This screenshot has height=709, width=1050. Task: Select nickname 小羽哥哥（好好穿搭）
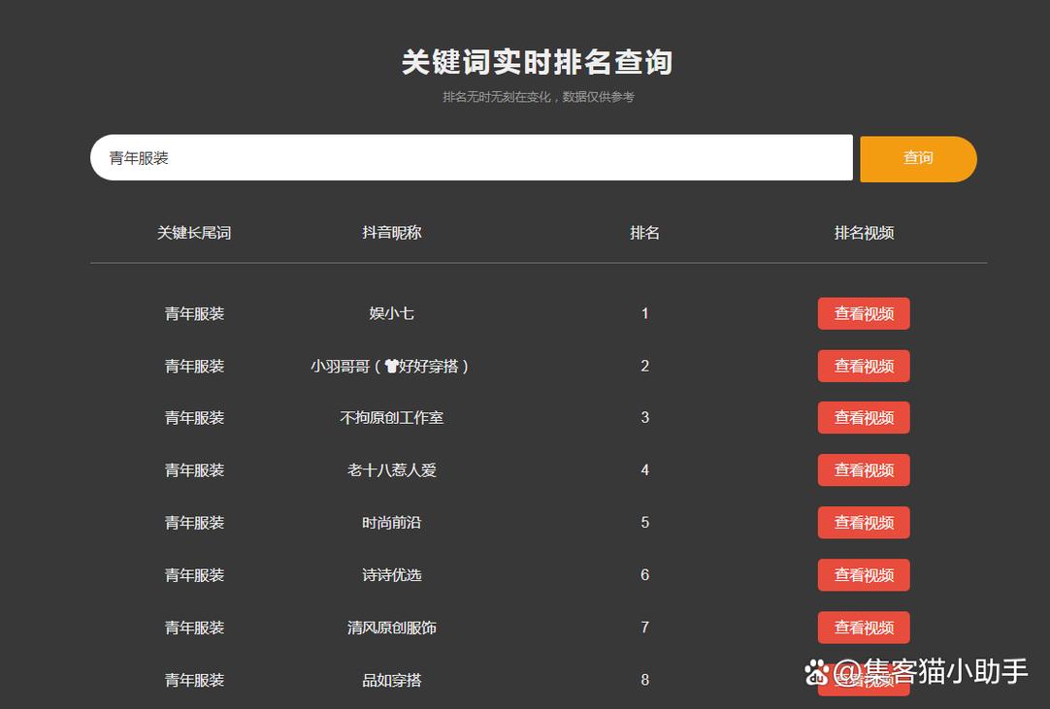click(x=389, y=367)
